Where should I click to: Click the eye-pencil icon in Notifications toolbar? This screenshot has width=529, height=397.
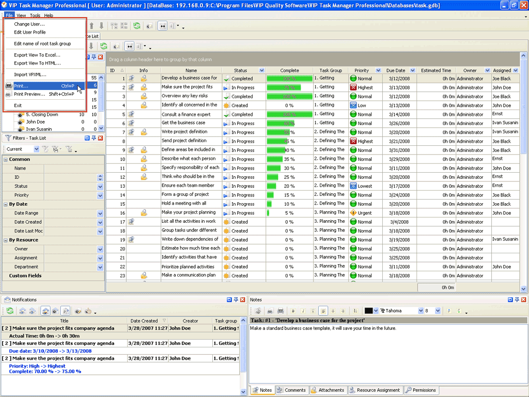click(x=78, y=311)
